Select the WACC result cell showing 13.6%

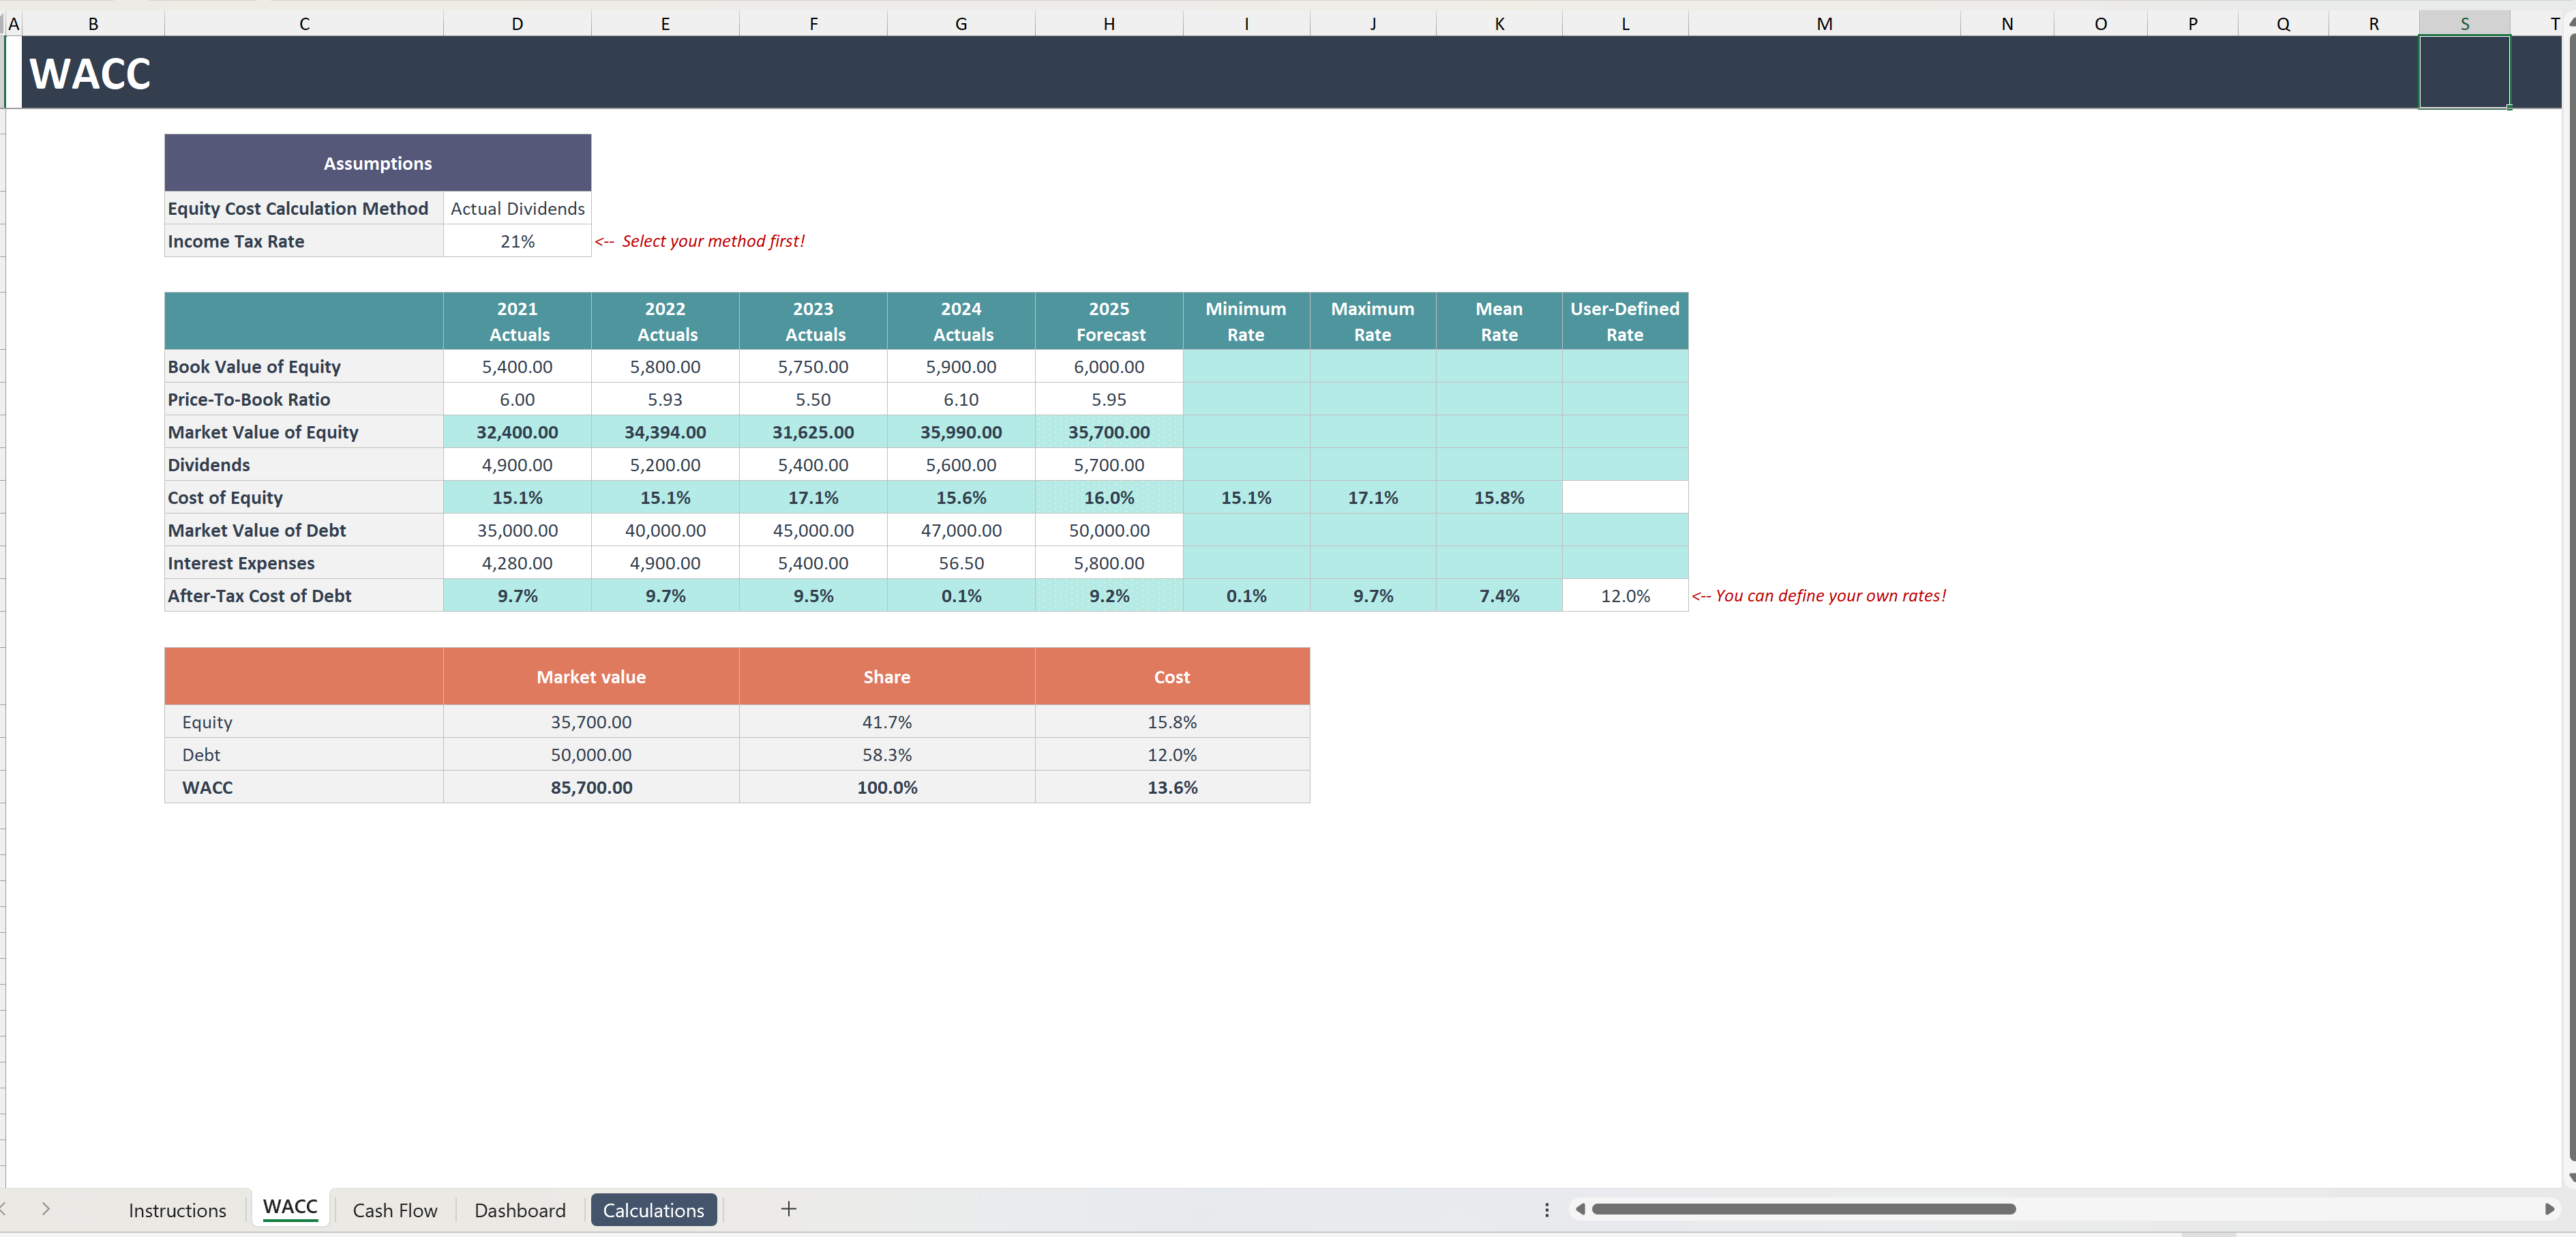tap(1171, 787)
